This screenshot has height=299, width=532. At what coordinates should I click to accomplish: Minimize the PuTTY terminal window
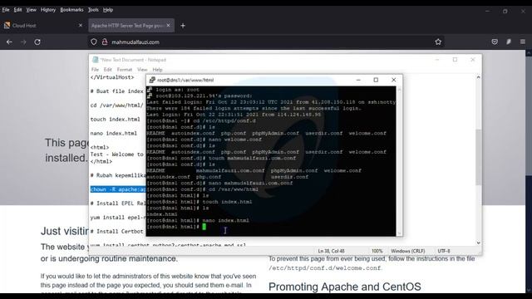click(x=358, y=80)
